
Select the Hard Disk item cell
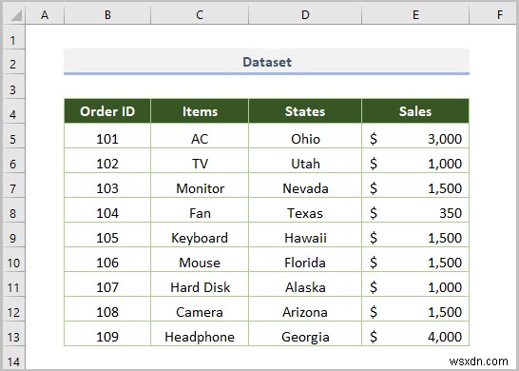point(200,284)
